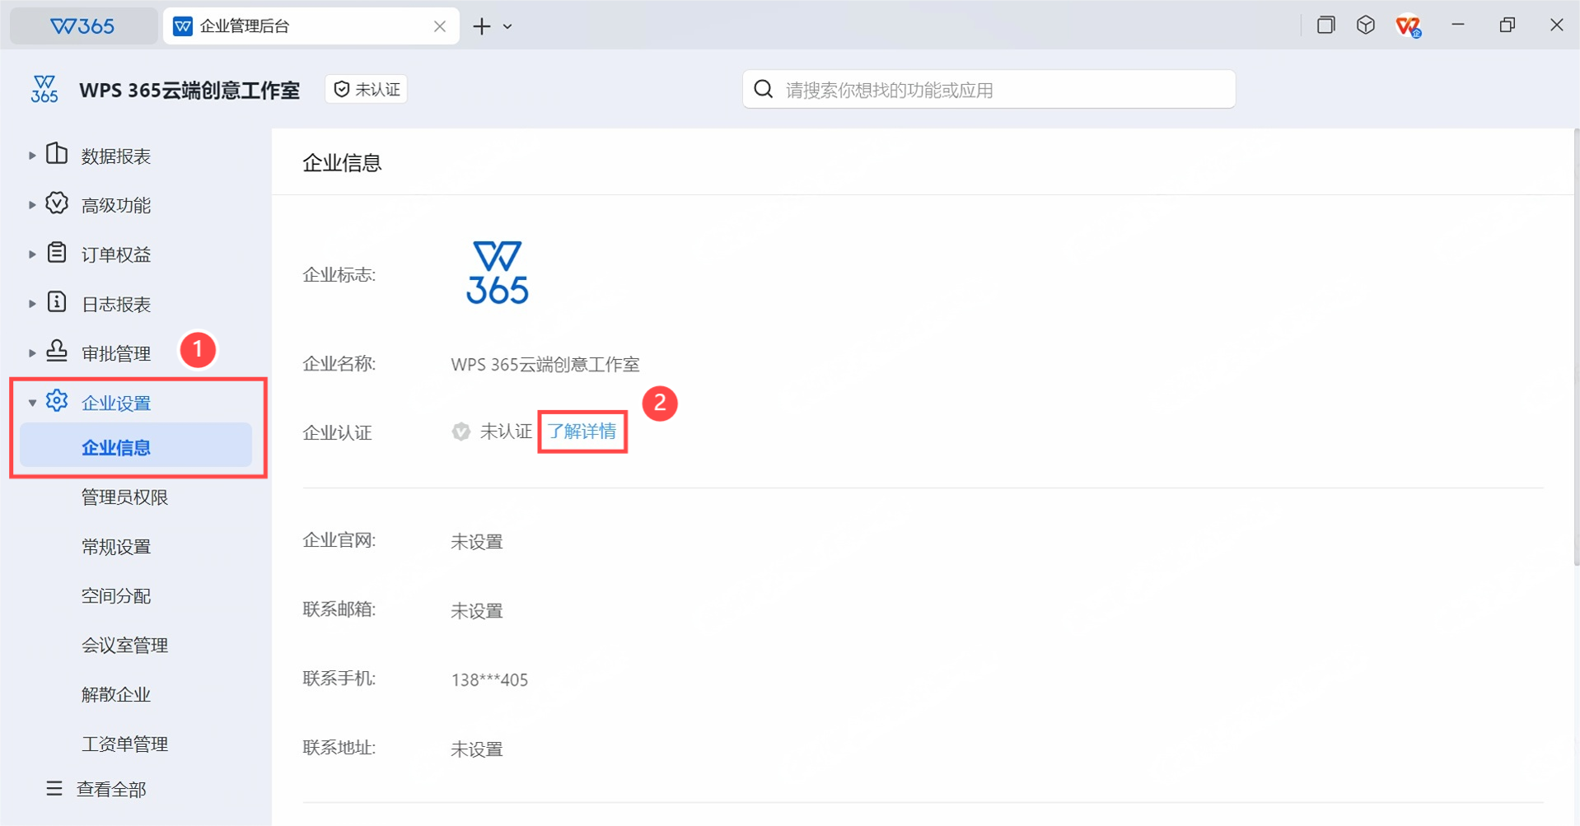Switch to the W365 home tab

click(x=83, y=26)
